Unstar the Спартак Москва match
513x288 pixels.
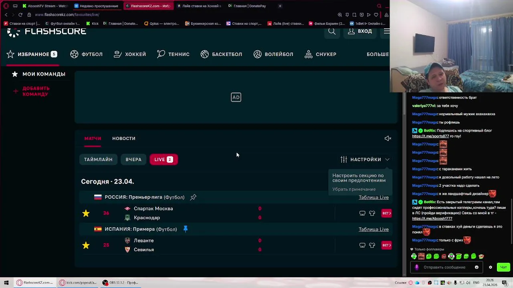[86, 213]
